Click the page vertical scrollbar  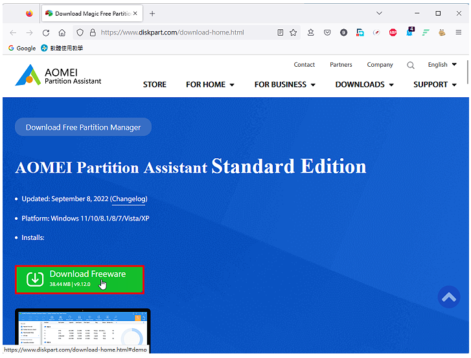(x=467, y=72)
